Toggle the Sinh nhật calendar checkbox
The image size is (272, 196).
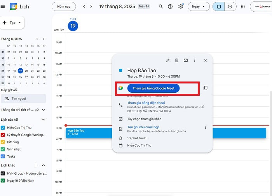pos(3,149)
